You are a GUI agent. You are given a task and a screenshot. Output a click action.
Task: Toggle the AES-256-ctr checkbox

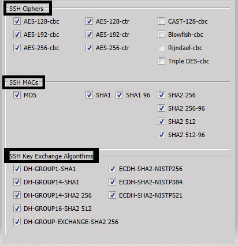pyautogui.click(x=89, y=48)
